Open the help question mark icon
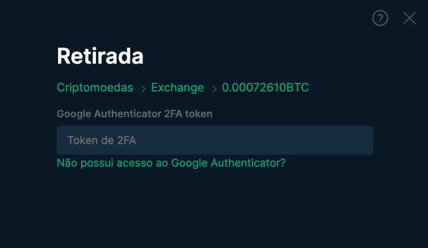The image size is (428, 248). (380, 18)
